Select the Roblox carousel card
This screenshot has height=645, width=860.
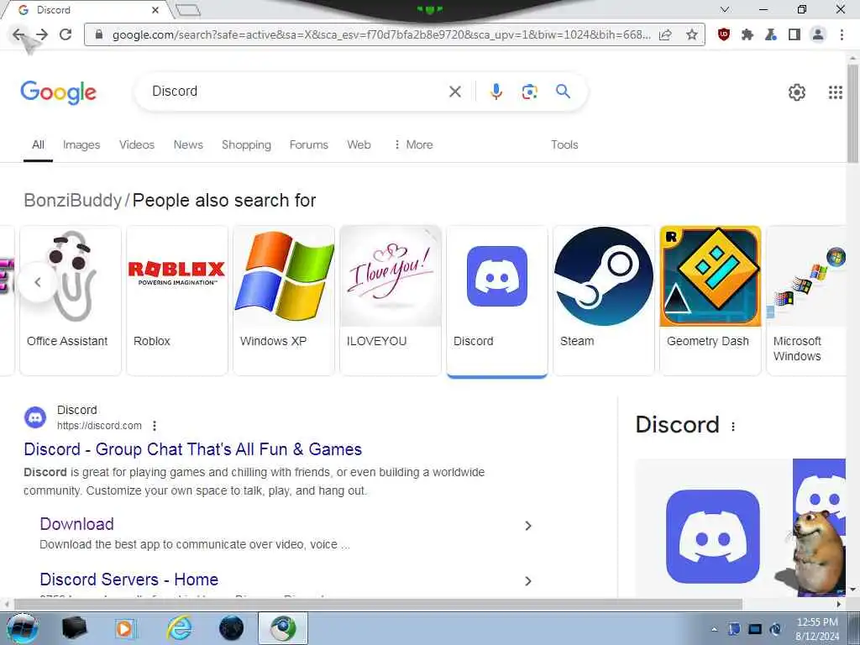point(177,300)
